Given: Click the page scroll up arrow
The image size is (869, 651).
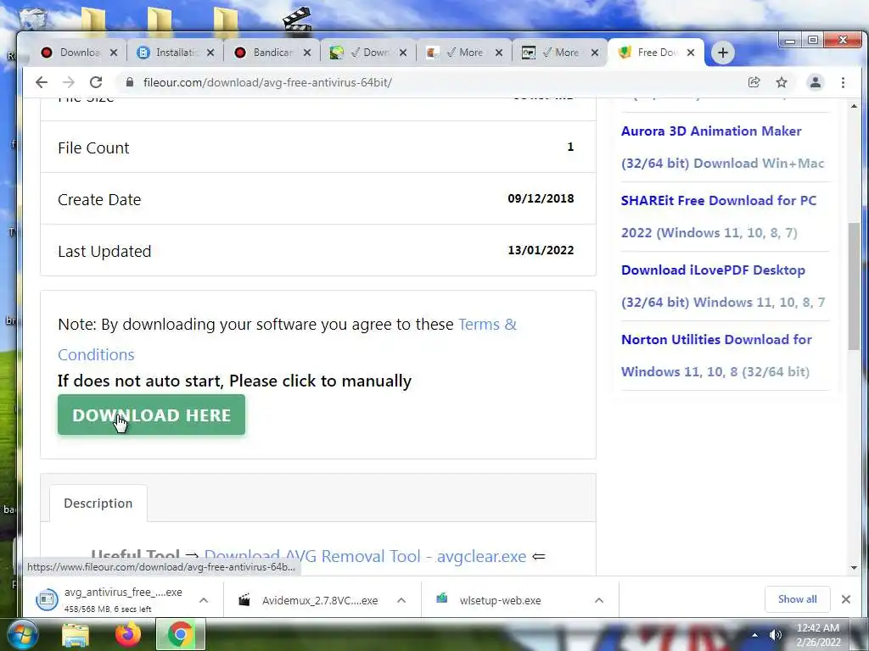Looking at the screenshot, I should pyautogui.click(x=854, y=106).
